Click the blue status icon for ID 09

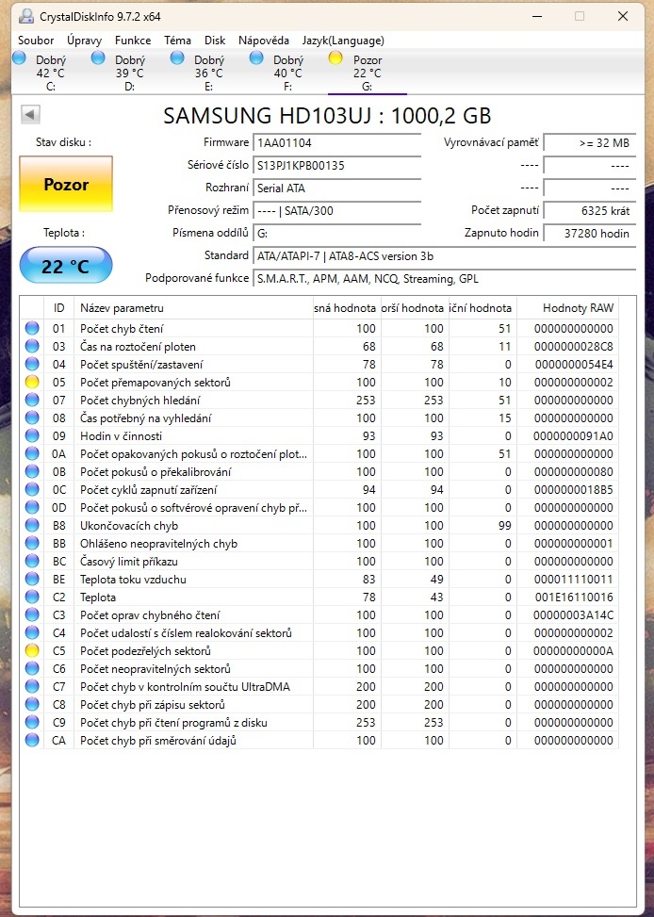(x=32, y=435)
